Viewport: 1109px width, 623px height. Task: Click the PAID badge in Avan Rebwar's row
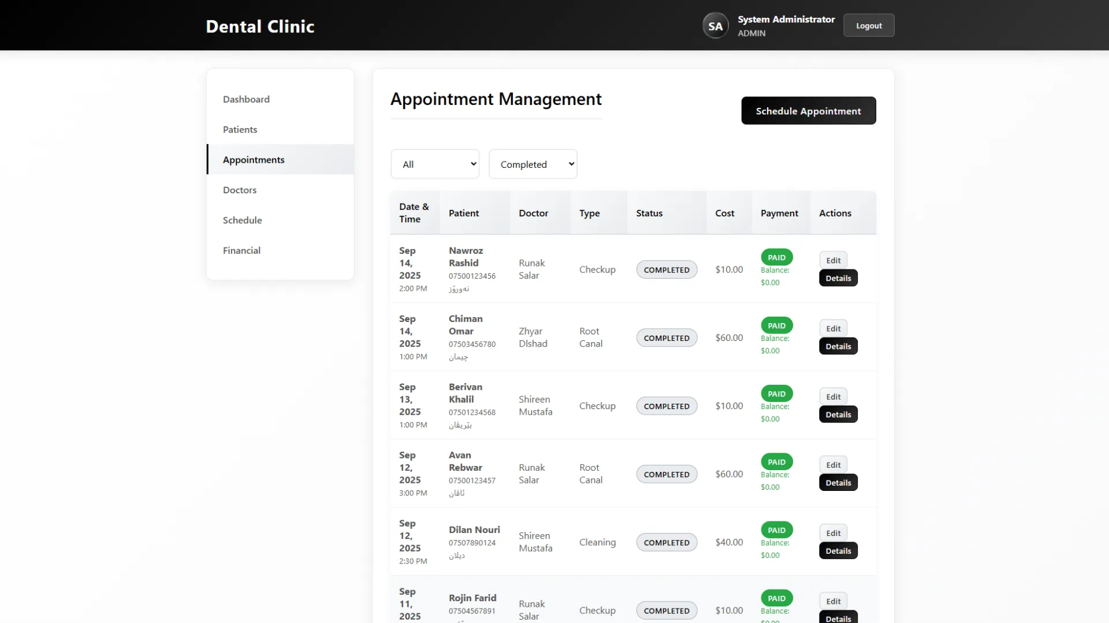click(x=776, y=461)
